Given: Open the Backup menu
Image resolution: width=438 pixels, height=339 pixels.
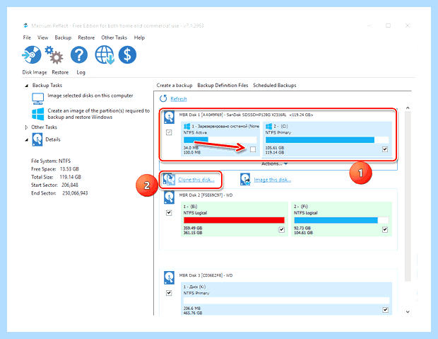Looking at the screenshot, I should [x=63, y=38].
